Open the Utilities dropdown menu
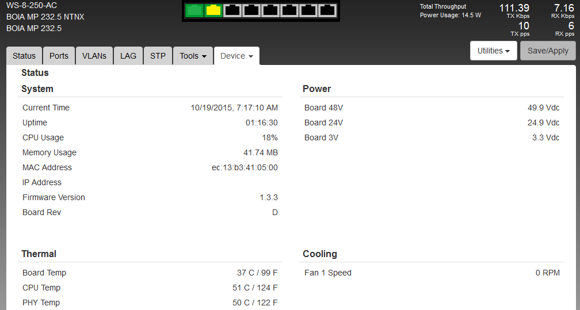This screenshot has height=310, width=580. (494, 51)
